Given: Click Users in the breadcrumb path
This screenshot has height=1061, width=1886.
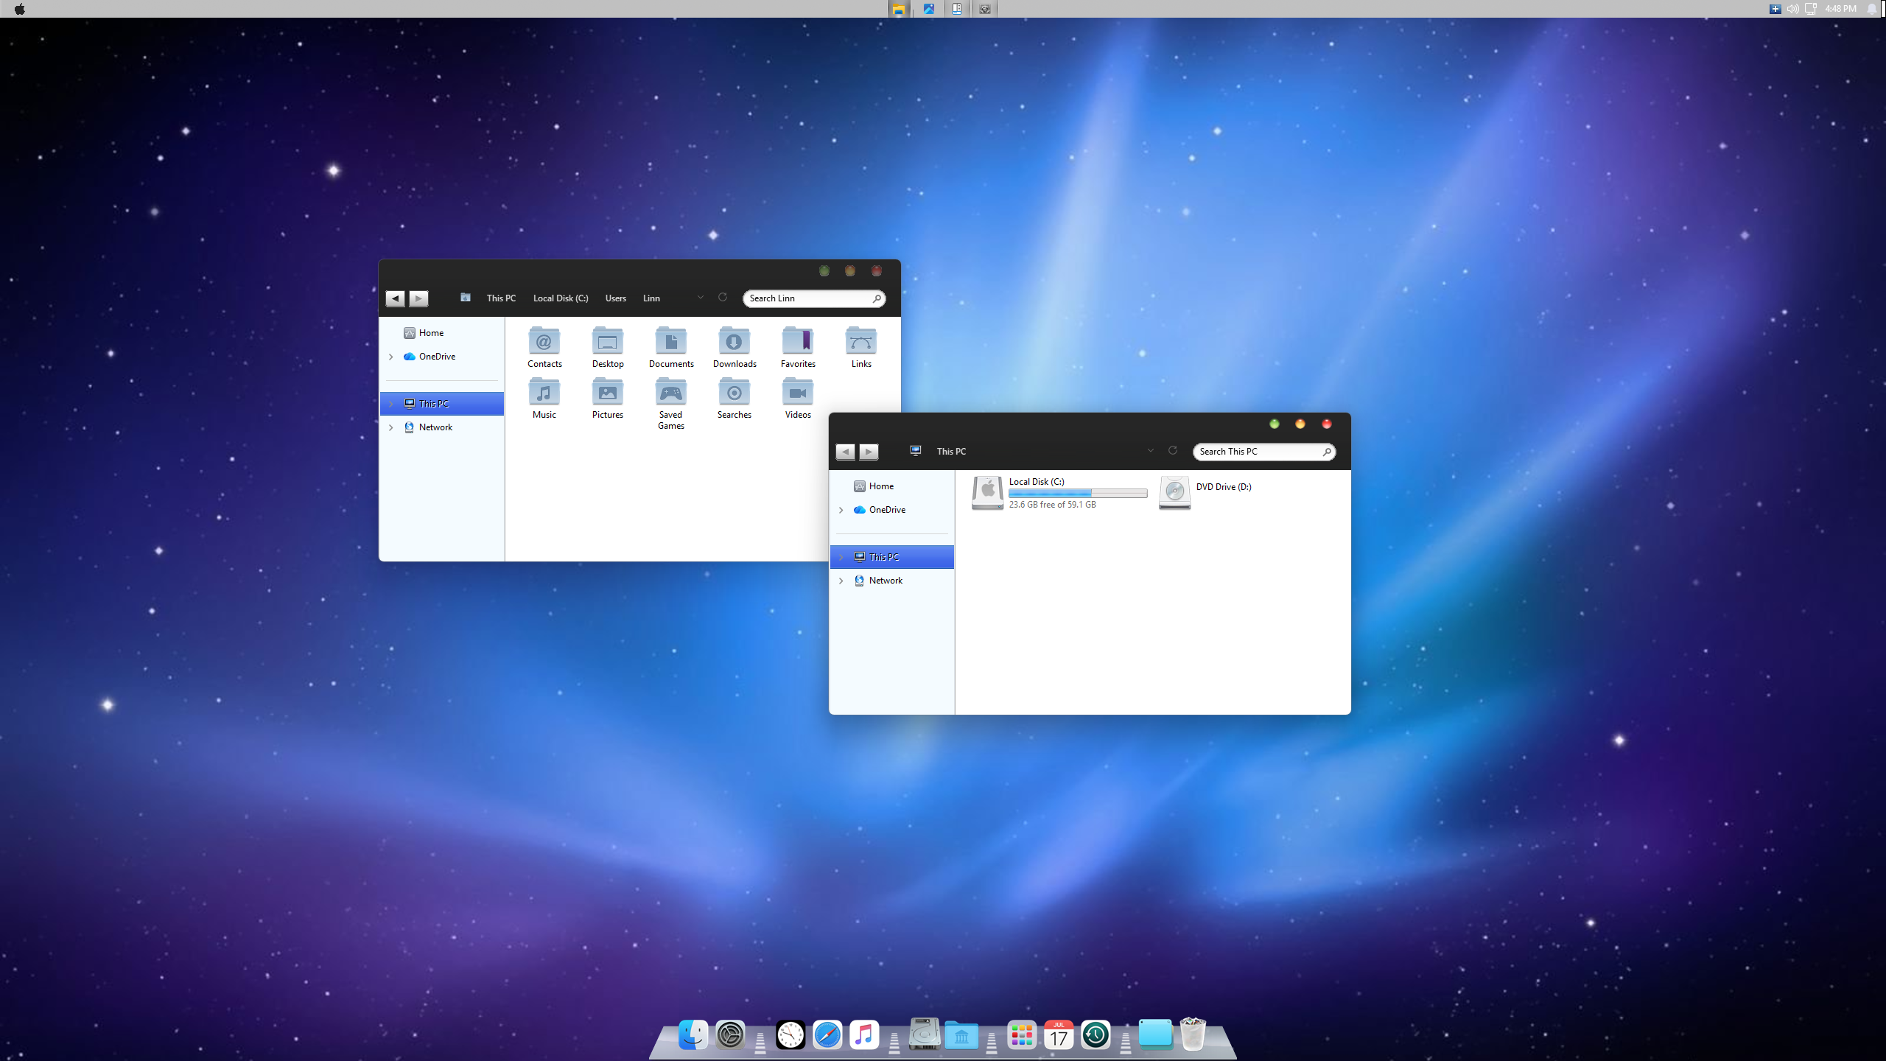Looking at the screenshot, I should (x=615, y=298).
